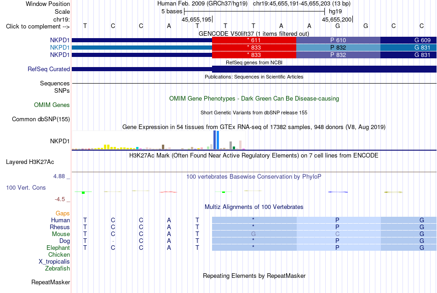The width and height of the screenshot is (437, 293).
Task: Click the Rhesus species label
Action: click(60, 227)
